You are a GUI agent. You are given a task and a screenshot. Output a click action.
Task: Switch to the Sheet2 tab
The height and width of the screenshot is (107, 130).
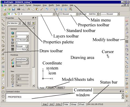[60, 88]
